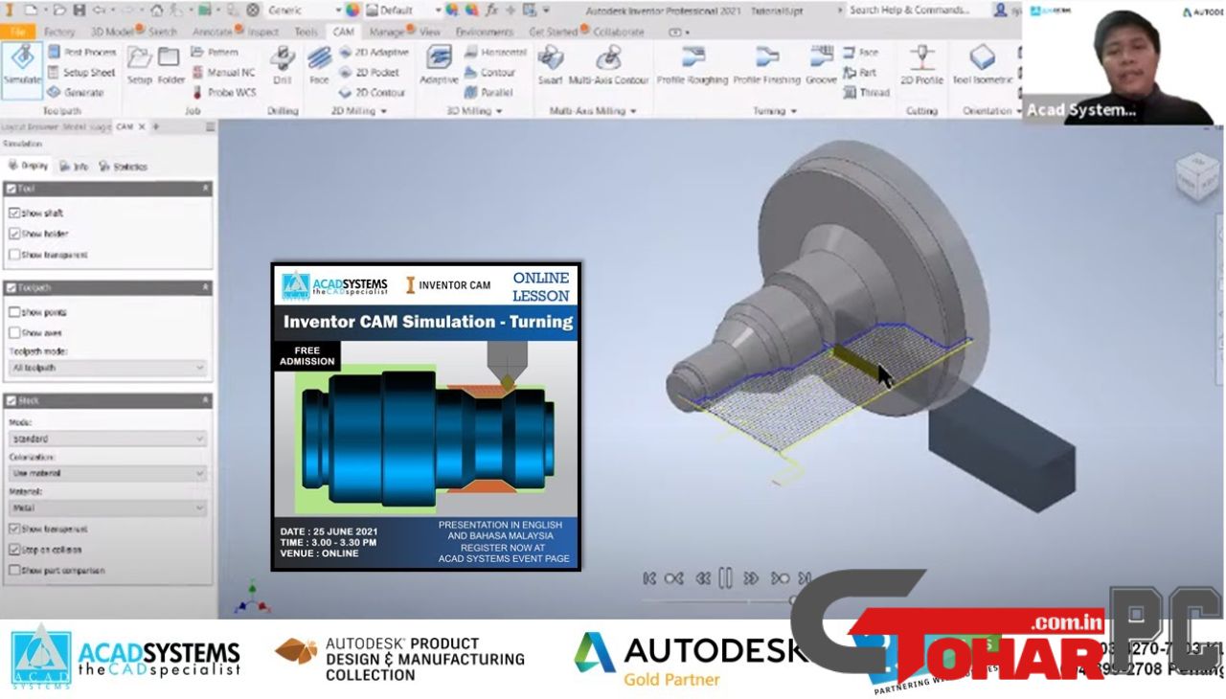Click the Tool Isometric orientation button
Viewport: 1226px width, 699px height.
click(982, 66)
